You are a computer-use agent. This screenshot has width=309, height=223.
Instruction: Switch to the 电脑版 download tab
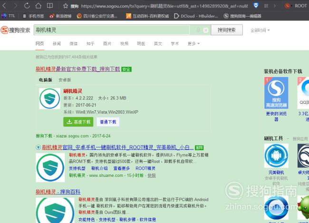46,80
